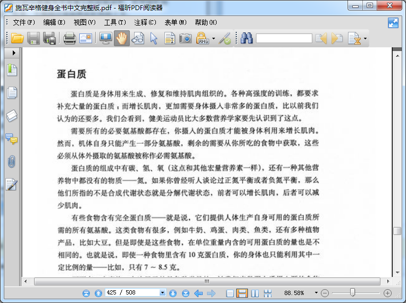Open the signature pen tool
406x303 pixels.
point(225,39)
